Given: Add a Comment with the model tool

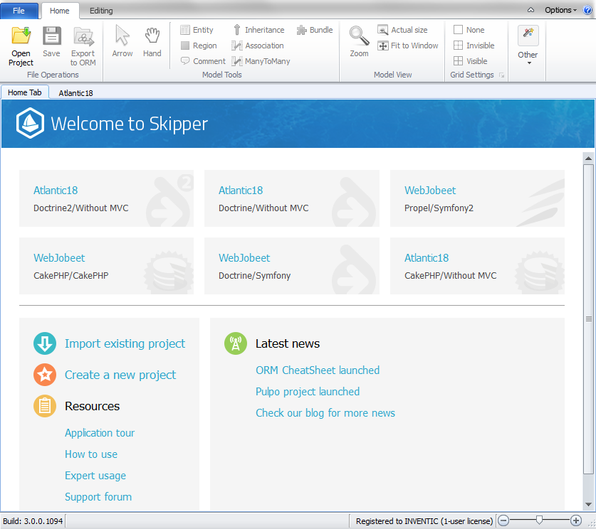Looking at the screenshot, I should tap(203, 61).
